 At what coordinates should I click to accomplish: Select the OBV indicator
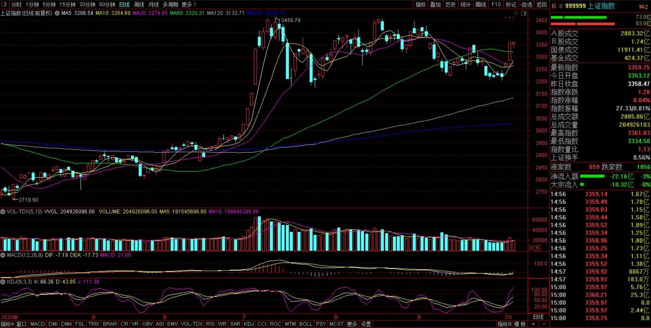(x=147, y=324)
